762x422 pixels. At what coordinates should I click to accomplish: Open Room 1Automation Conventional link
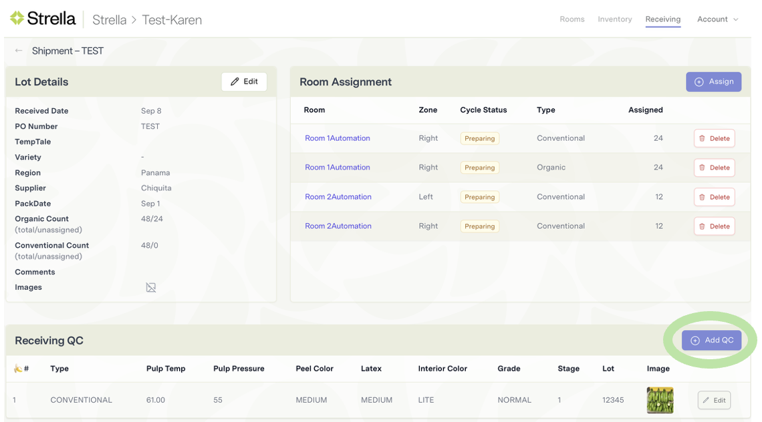click(338, 138)
